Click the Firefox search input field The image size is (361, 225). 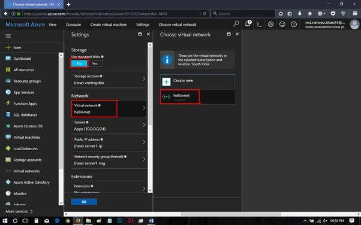coord(243,14)
